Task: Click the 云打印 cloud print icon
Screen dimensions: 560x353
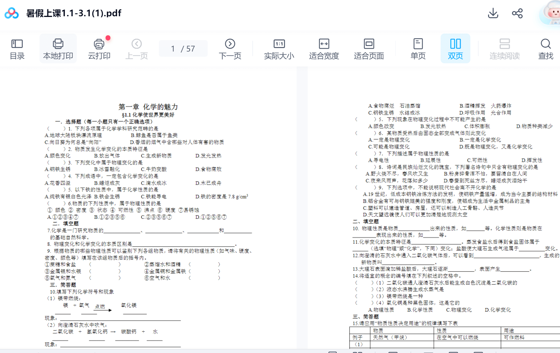Action: [x=99, y=49]
